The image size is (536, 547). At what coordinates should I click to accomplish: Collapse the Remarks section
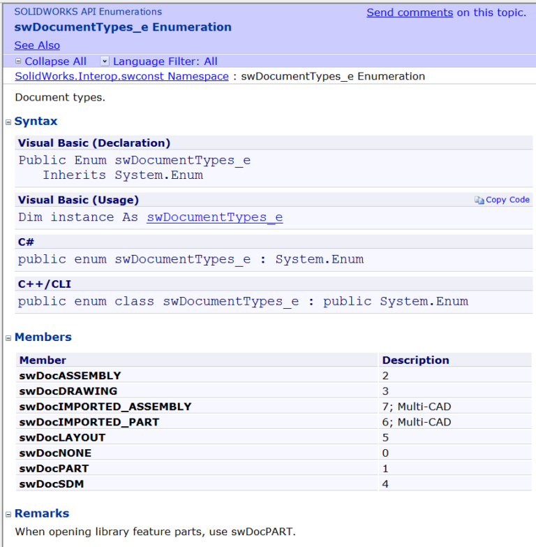(x=8, y=515)
